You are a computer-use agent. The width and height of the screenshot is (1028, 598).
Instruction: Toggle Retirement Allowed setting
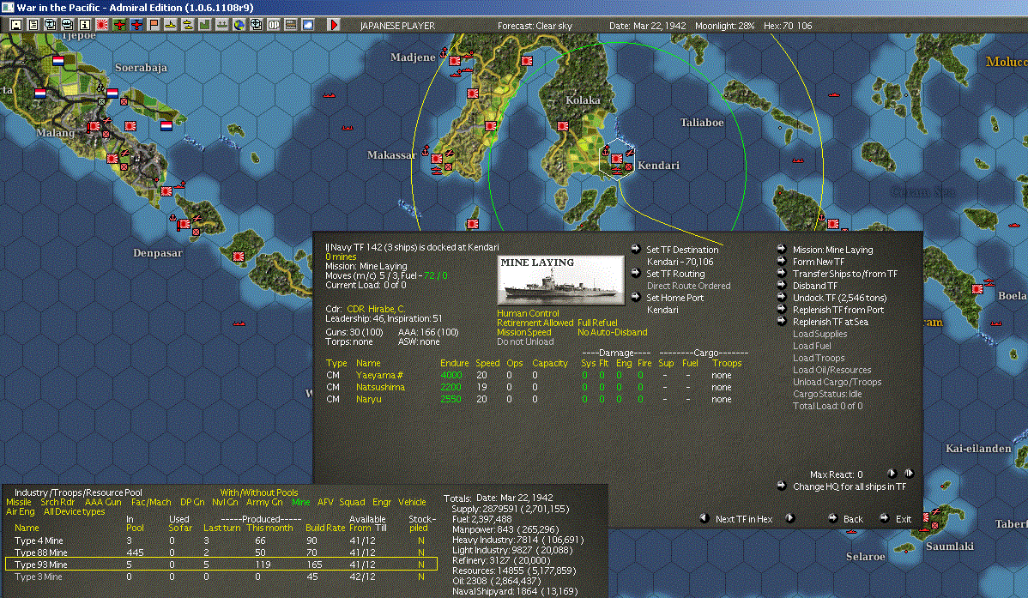(x=535, y=323)
